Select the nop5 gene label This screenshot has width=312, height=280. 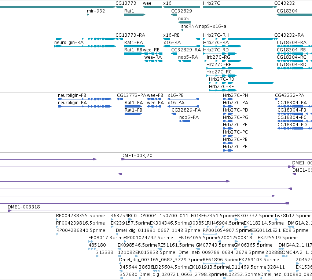[183, 18]
